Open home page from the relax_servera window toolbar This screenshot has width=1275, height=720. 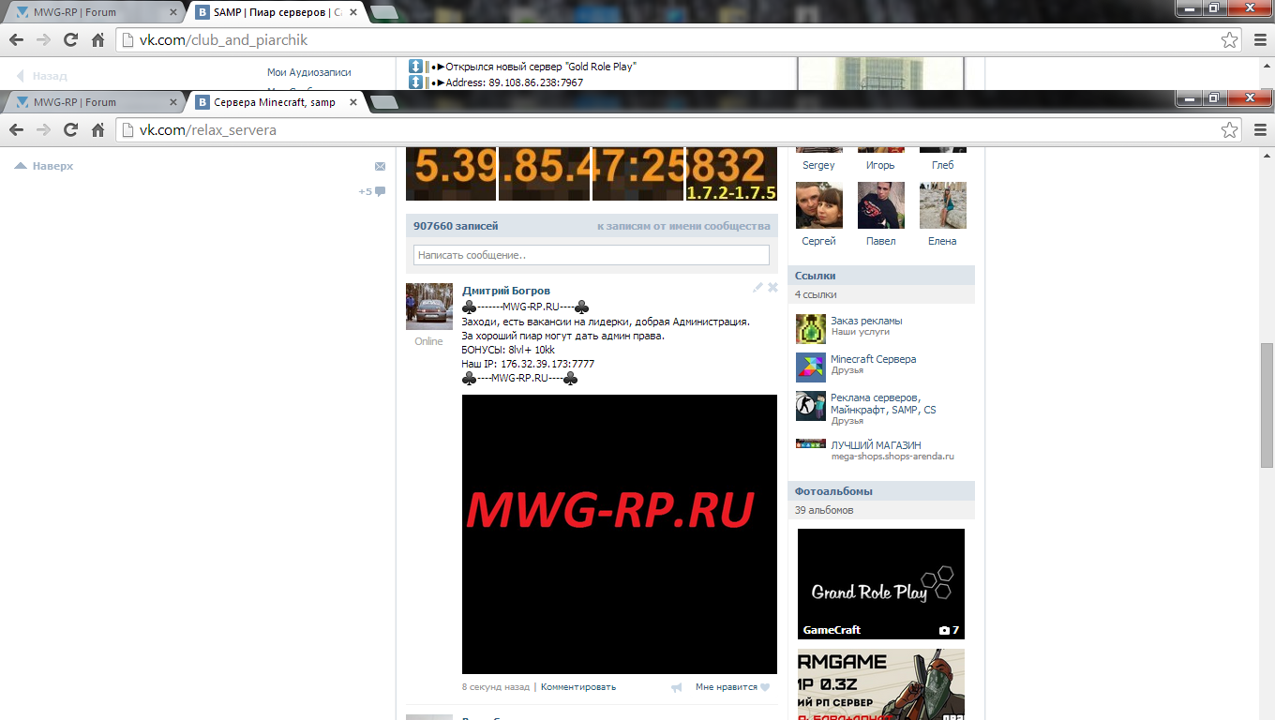97,130
